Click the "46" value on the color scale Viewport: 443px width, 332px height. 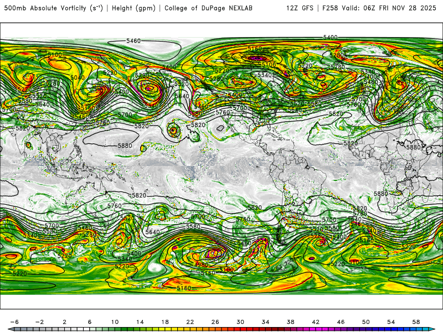pos(341,322)
